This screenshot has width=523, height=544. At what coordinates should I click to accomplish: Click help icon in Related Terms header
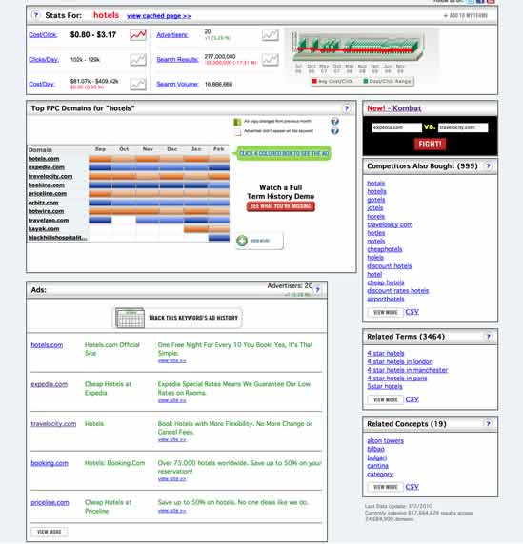(x=489, y=337)
